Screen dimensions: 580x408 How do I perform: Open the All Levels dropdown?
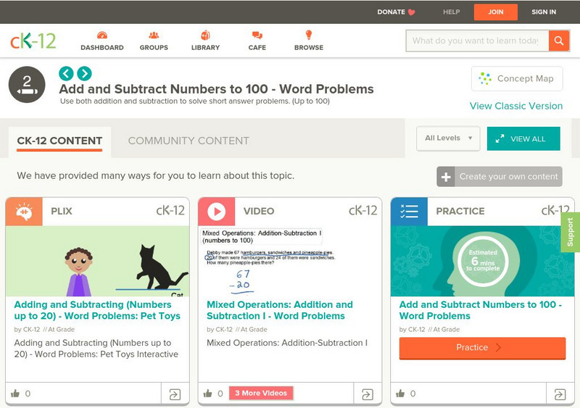(448, 138)
